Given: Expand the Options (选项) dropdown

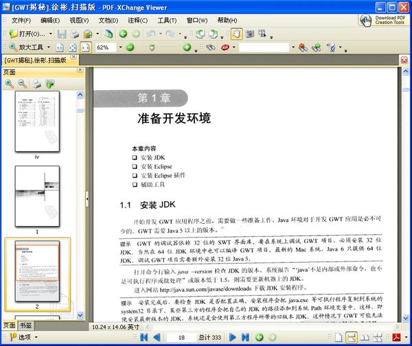Looking at the screenshot, I should 36,337.
